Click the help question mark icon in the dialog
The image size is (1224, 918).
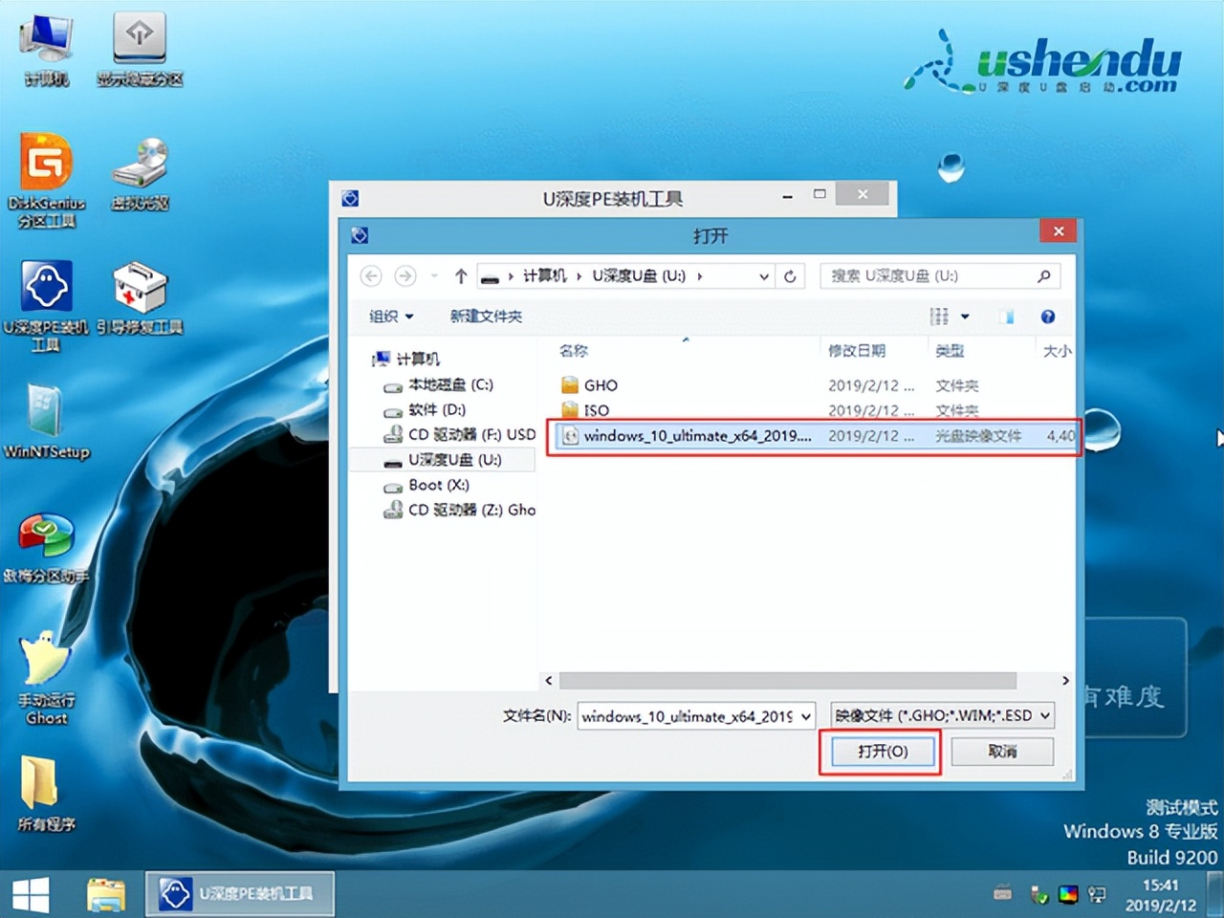1047,317
